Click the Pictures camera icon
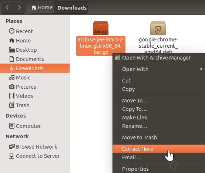 pyautogui.click(x=11, y=86)
